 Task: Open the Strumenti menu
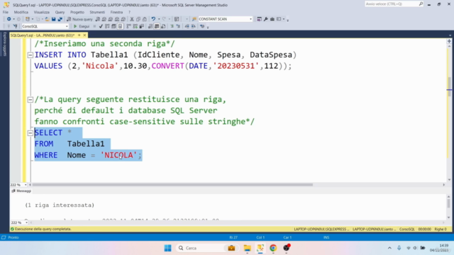pos(97,12)
